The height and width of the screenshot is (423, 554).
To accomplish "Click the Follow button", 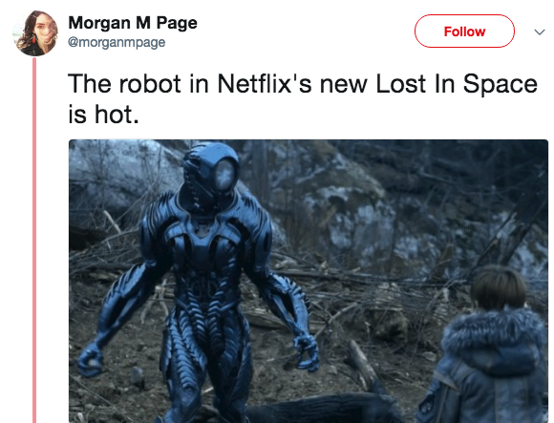I will (x=464, y=32).
